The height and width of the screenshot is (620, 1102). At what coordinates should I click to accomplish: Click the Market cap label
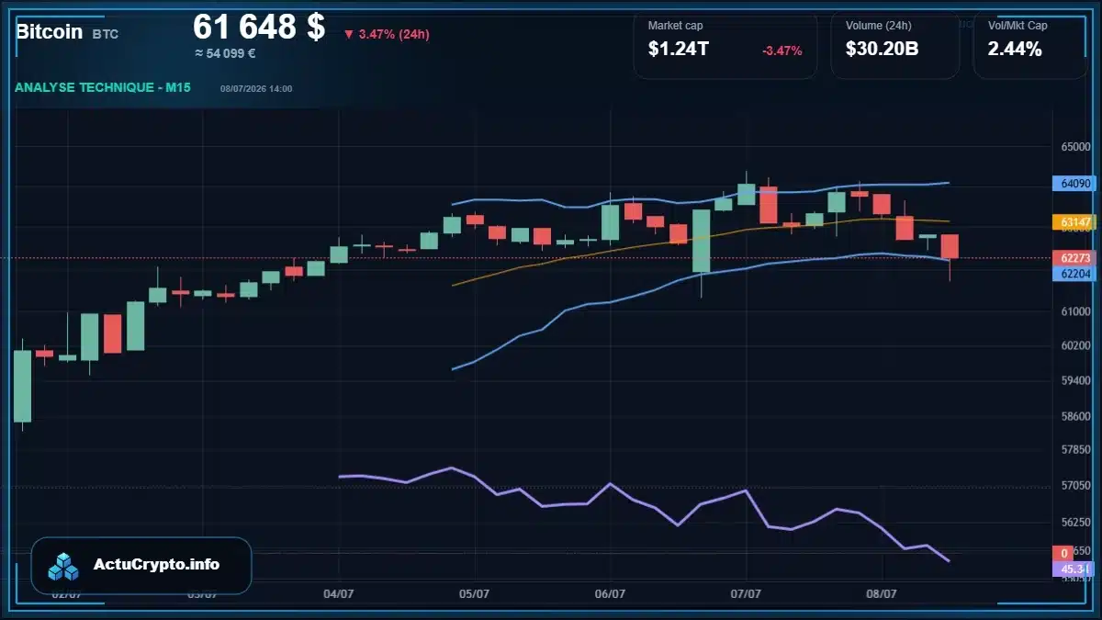pos(676,26)
